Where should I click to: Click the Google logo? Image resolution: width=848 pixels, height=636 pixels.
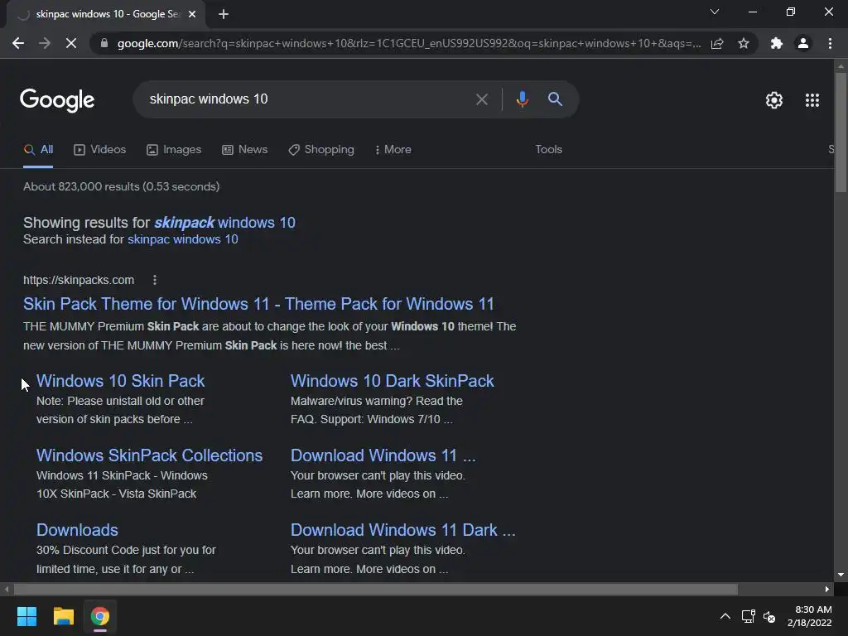point(57,100)
